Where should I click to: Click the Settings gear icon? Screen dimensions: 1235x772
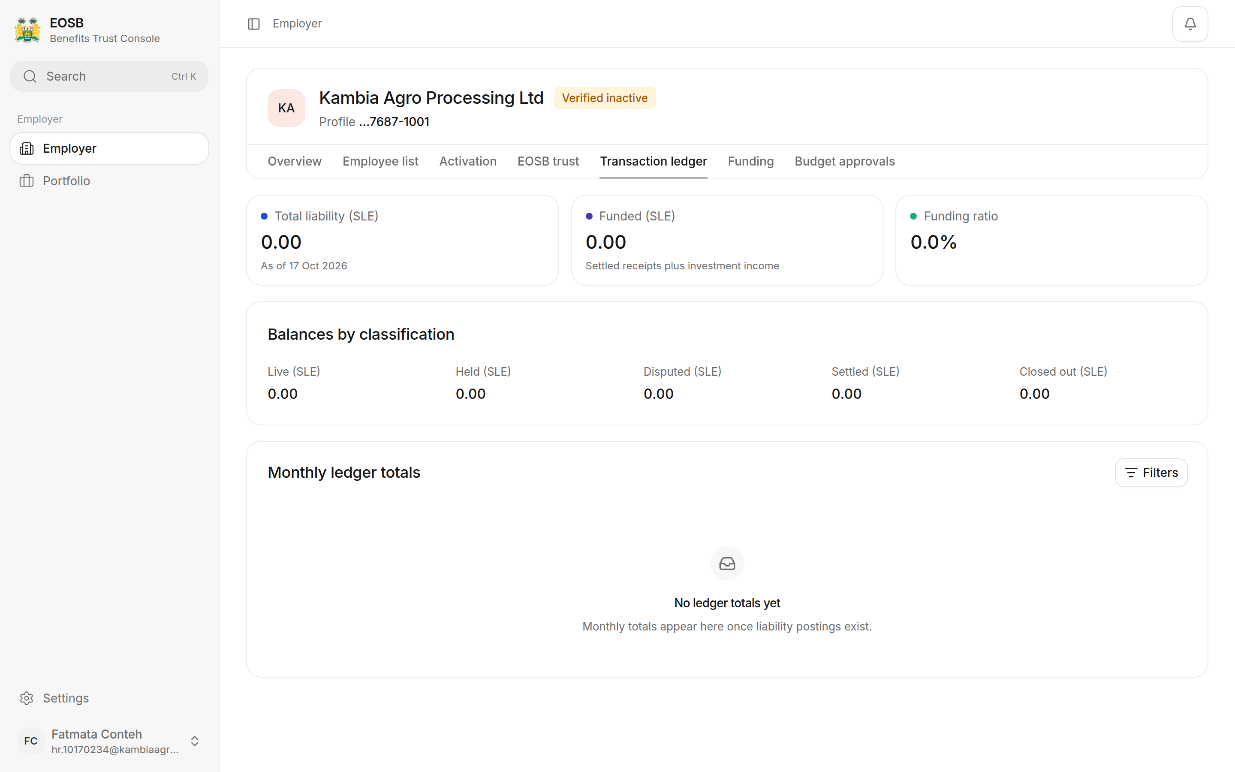tap(27, 698)
